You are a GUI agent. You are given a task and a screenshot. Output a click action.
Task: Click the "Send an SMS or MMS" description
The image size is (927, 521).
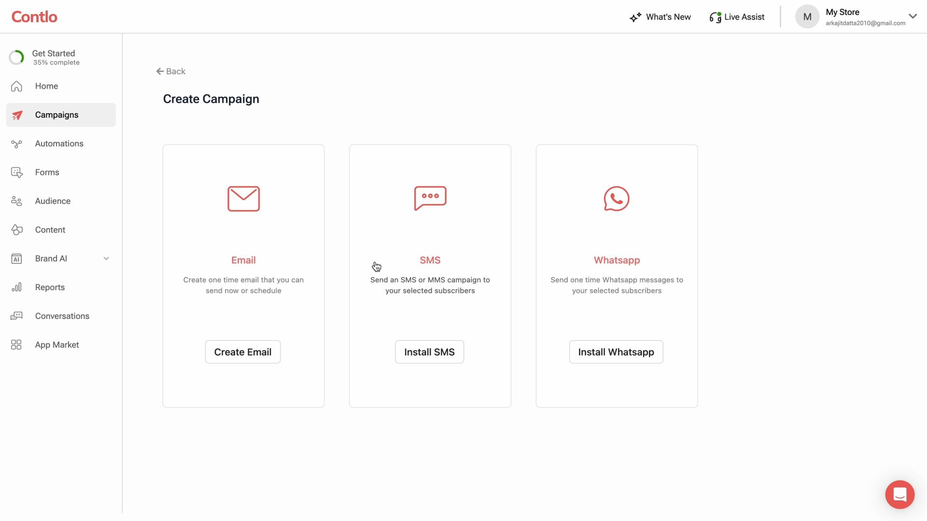(430, 285)
